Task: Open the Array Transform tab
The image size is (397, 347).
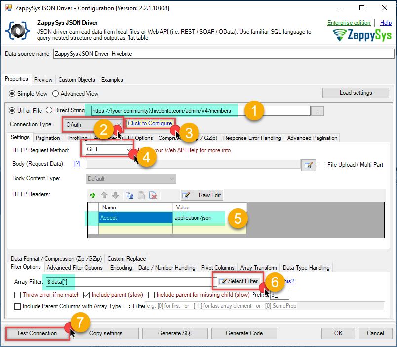Action: click(x=259, y=268)
